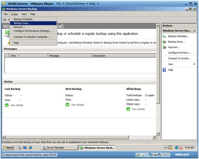Click Recover link in Actions pane
Viewport: 199px width, 159px height.
(174, 47)
